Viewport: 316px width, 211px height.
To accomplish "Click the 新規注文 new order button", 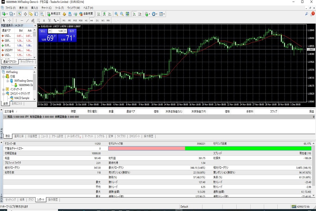I will point(54,14).
